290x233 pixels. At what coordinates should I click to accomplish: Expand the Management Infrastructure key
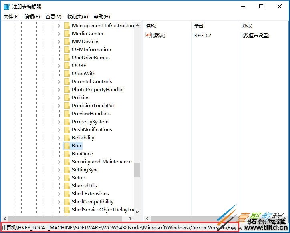(x=59, y=26)
